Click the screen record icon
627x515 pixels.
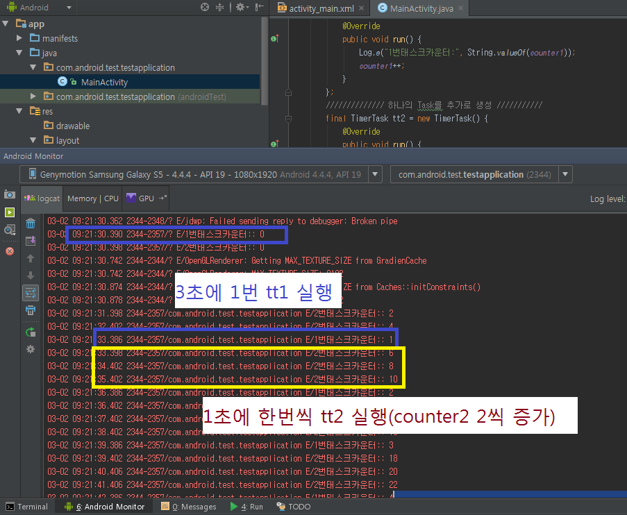[10, 212]
